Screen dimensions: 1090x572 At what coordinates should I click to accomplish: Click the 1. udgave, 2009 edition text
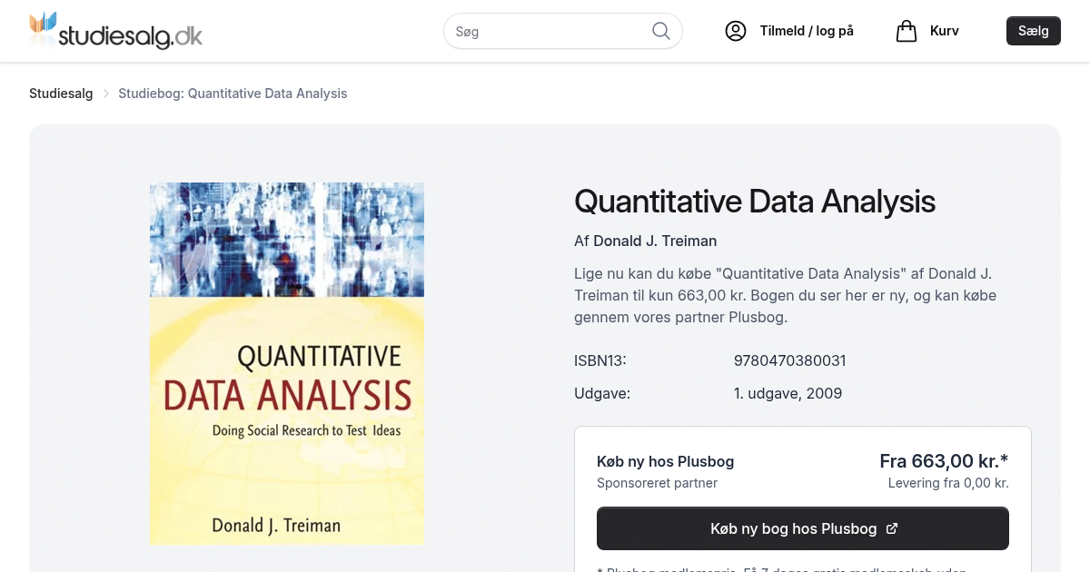[788, 393]
